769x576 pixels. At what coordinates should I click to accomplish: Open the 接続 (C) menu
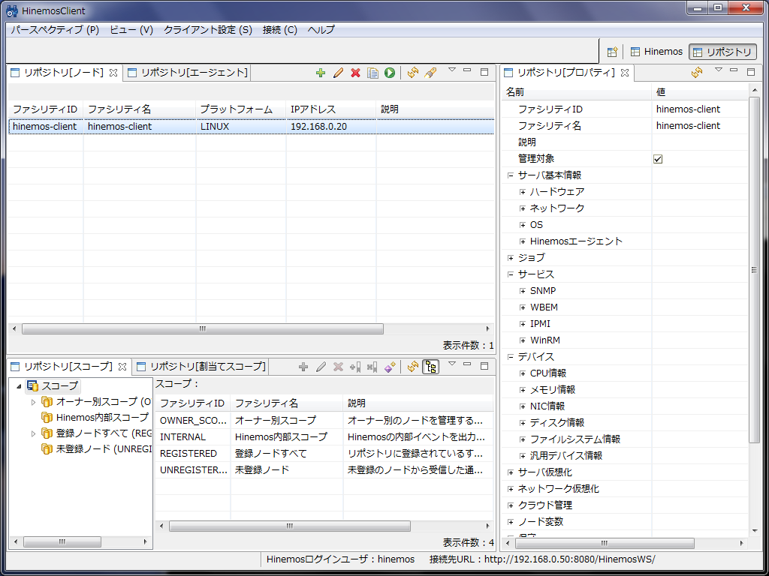(280, 29)
